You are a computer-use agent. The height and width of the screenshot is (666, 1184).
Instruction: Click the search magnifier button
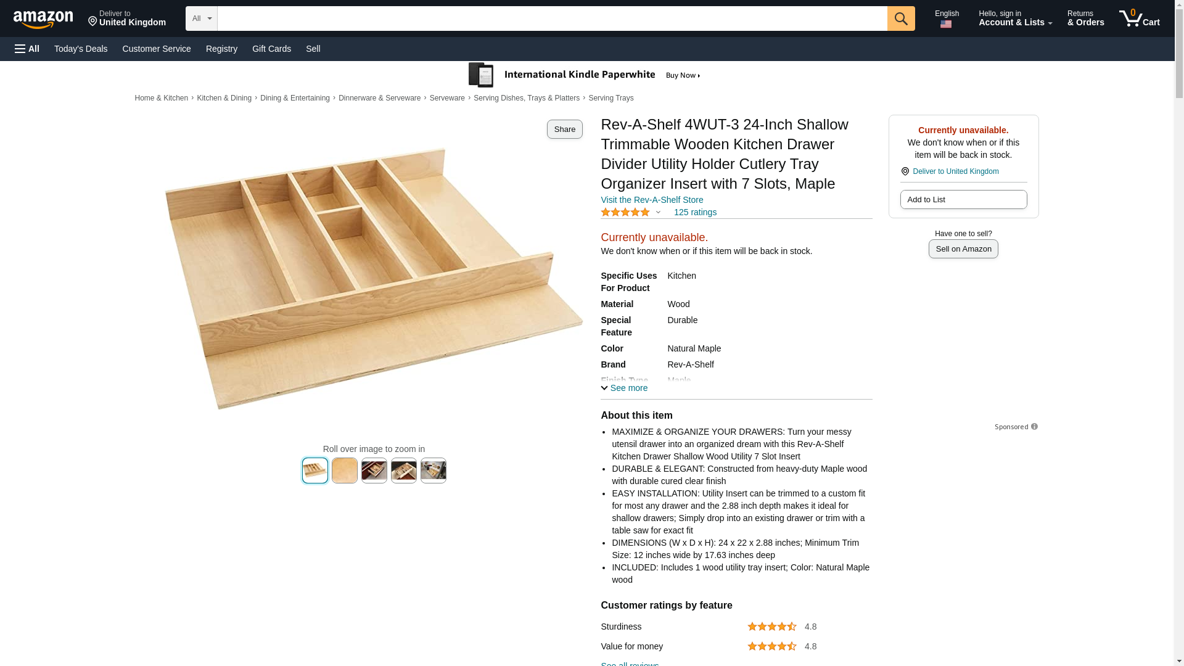tap(901, 18)
